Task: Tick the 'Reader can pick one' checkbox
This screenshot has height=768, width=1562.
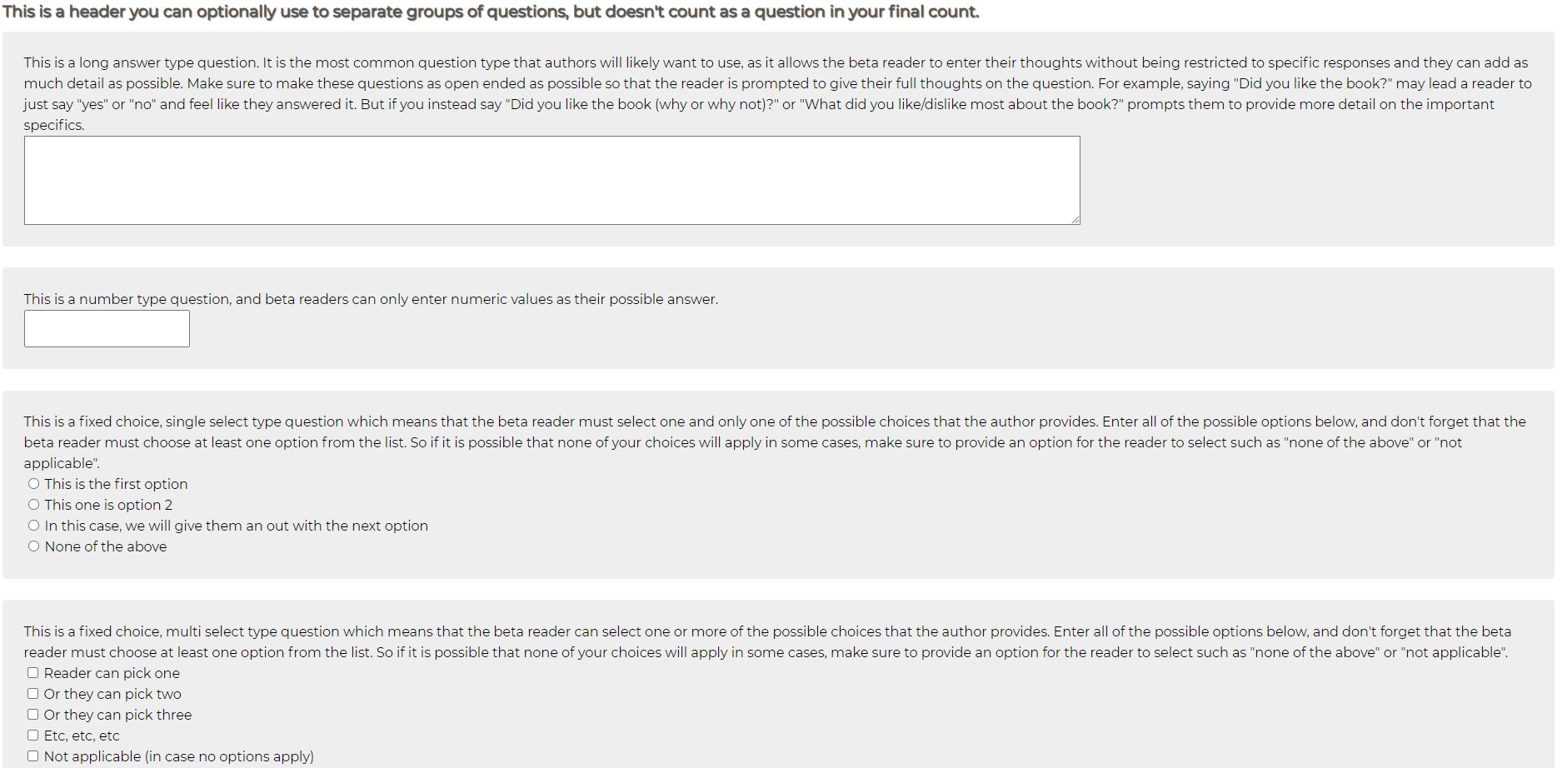Action: click(x=32, y=673)
